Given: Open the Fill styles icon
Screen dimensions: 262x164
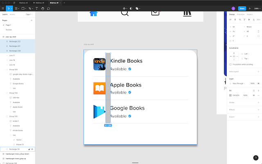Looking at the screenshot, I should pos(254,91).
